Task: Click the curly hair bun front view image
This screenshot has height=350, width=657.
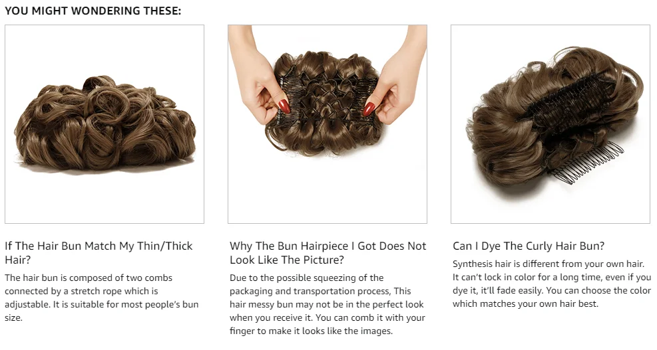Action: tap(105, 124)
